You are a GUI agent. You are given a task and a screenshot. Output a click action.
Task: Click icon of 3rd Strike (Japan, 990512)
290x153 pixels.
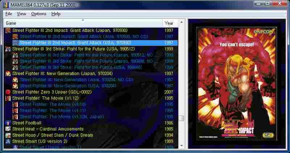15,55
